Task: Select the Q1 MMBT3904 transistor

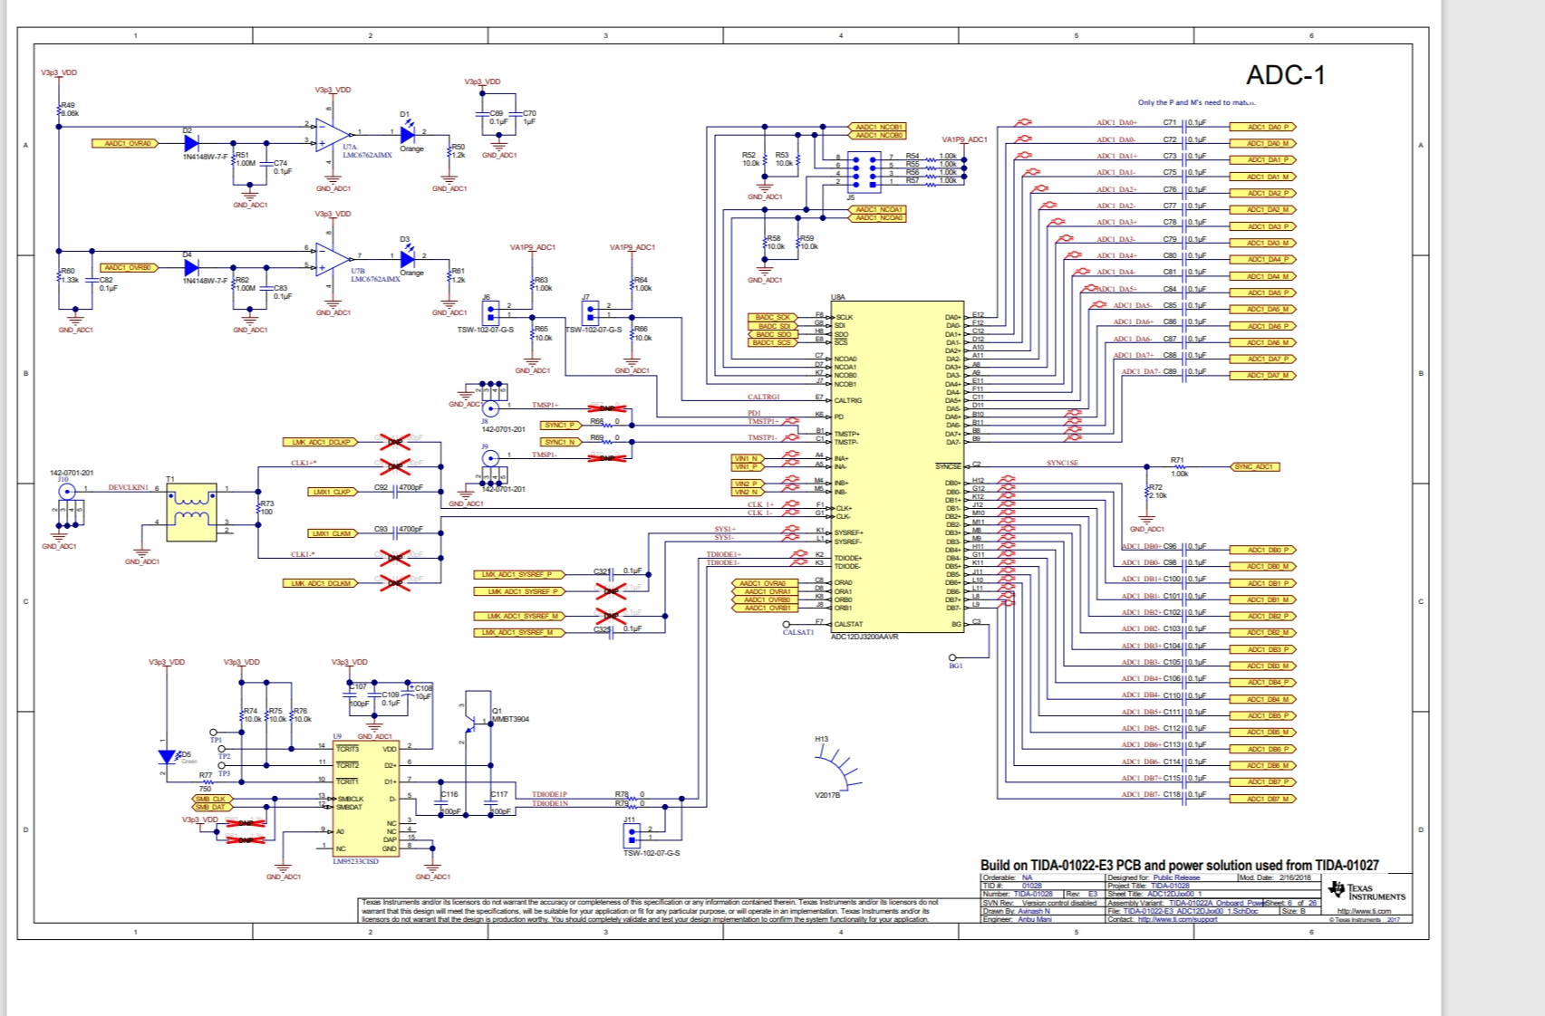Action: 469,722
